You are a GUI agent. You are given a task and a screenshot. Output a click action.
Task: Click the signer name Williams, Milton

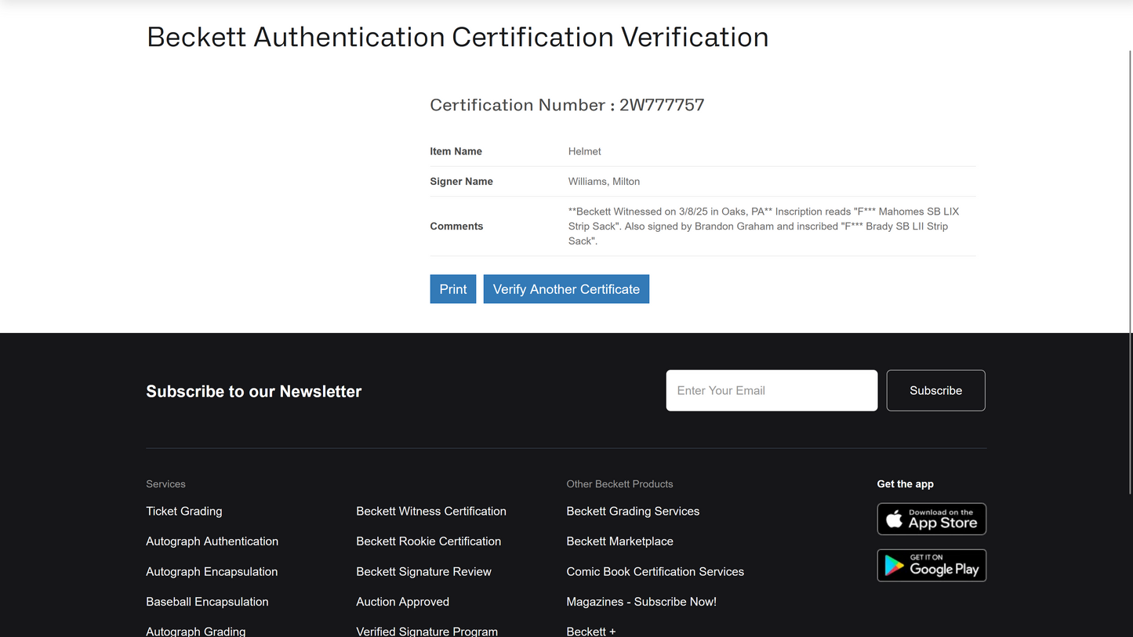coord(604,182)
